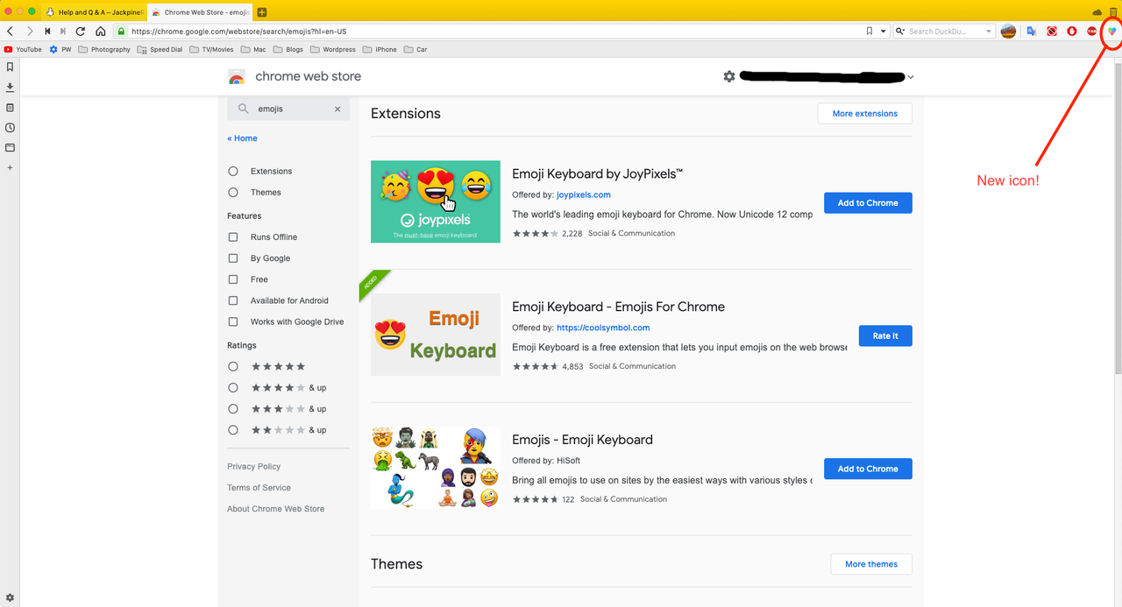Open the Speed Dial bookmarks folder
Viewport: 1122px width, 607px height.
pyautogui.click(x=160, y=50)
